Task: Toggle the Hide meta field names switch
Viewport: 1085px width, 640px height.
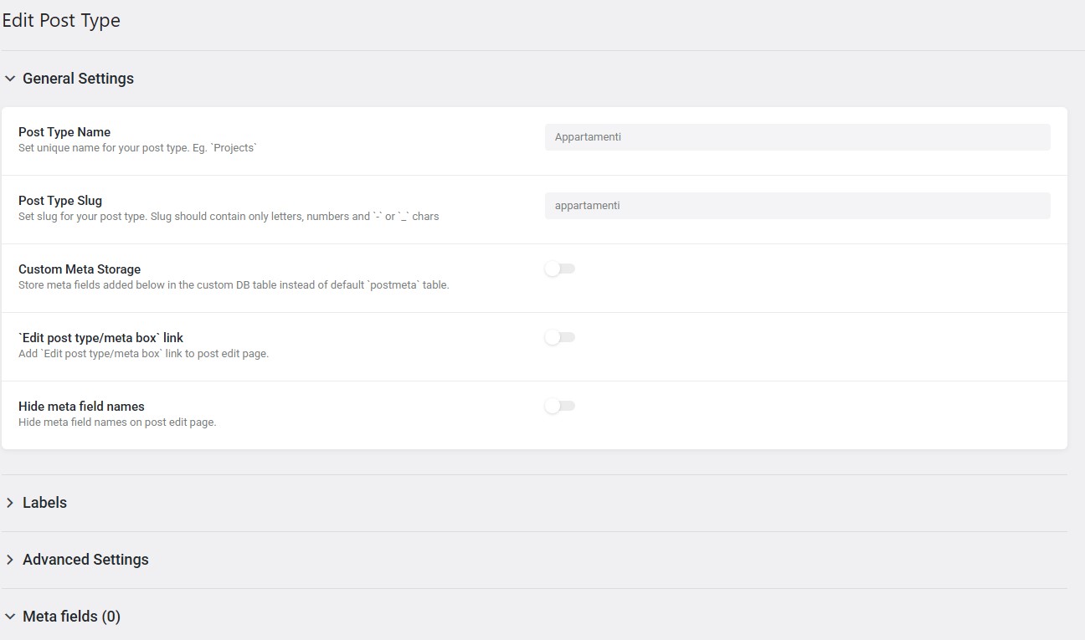Action: 560,406
